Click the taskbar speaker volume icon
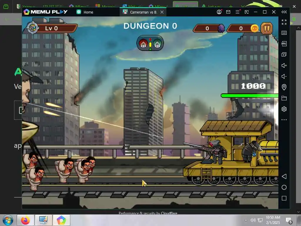This screenshot has width=301, height=226. (253, 220)
